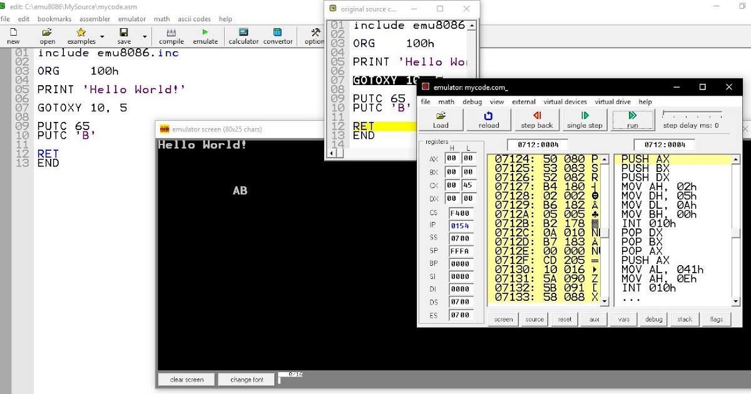Run the loaded program

tap(632, 119)
